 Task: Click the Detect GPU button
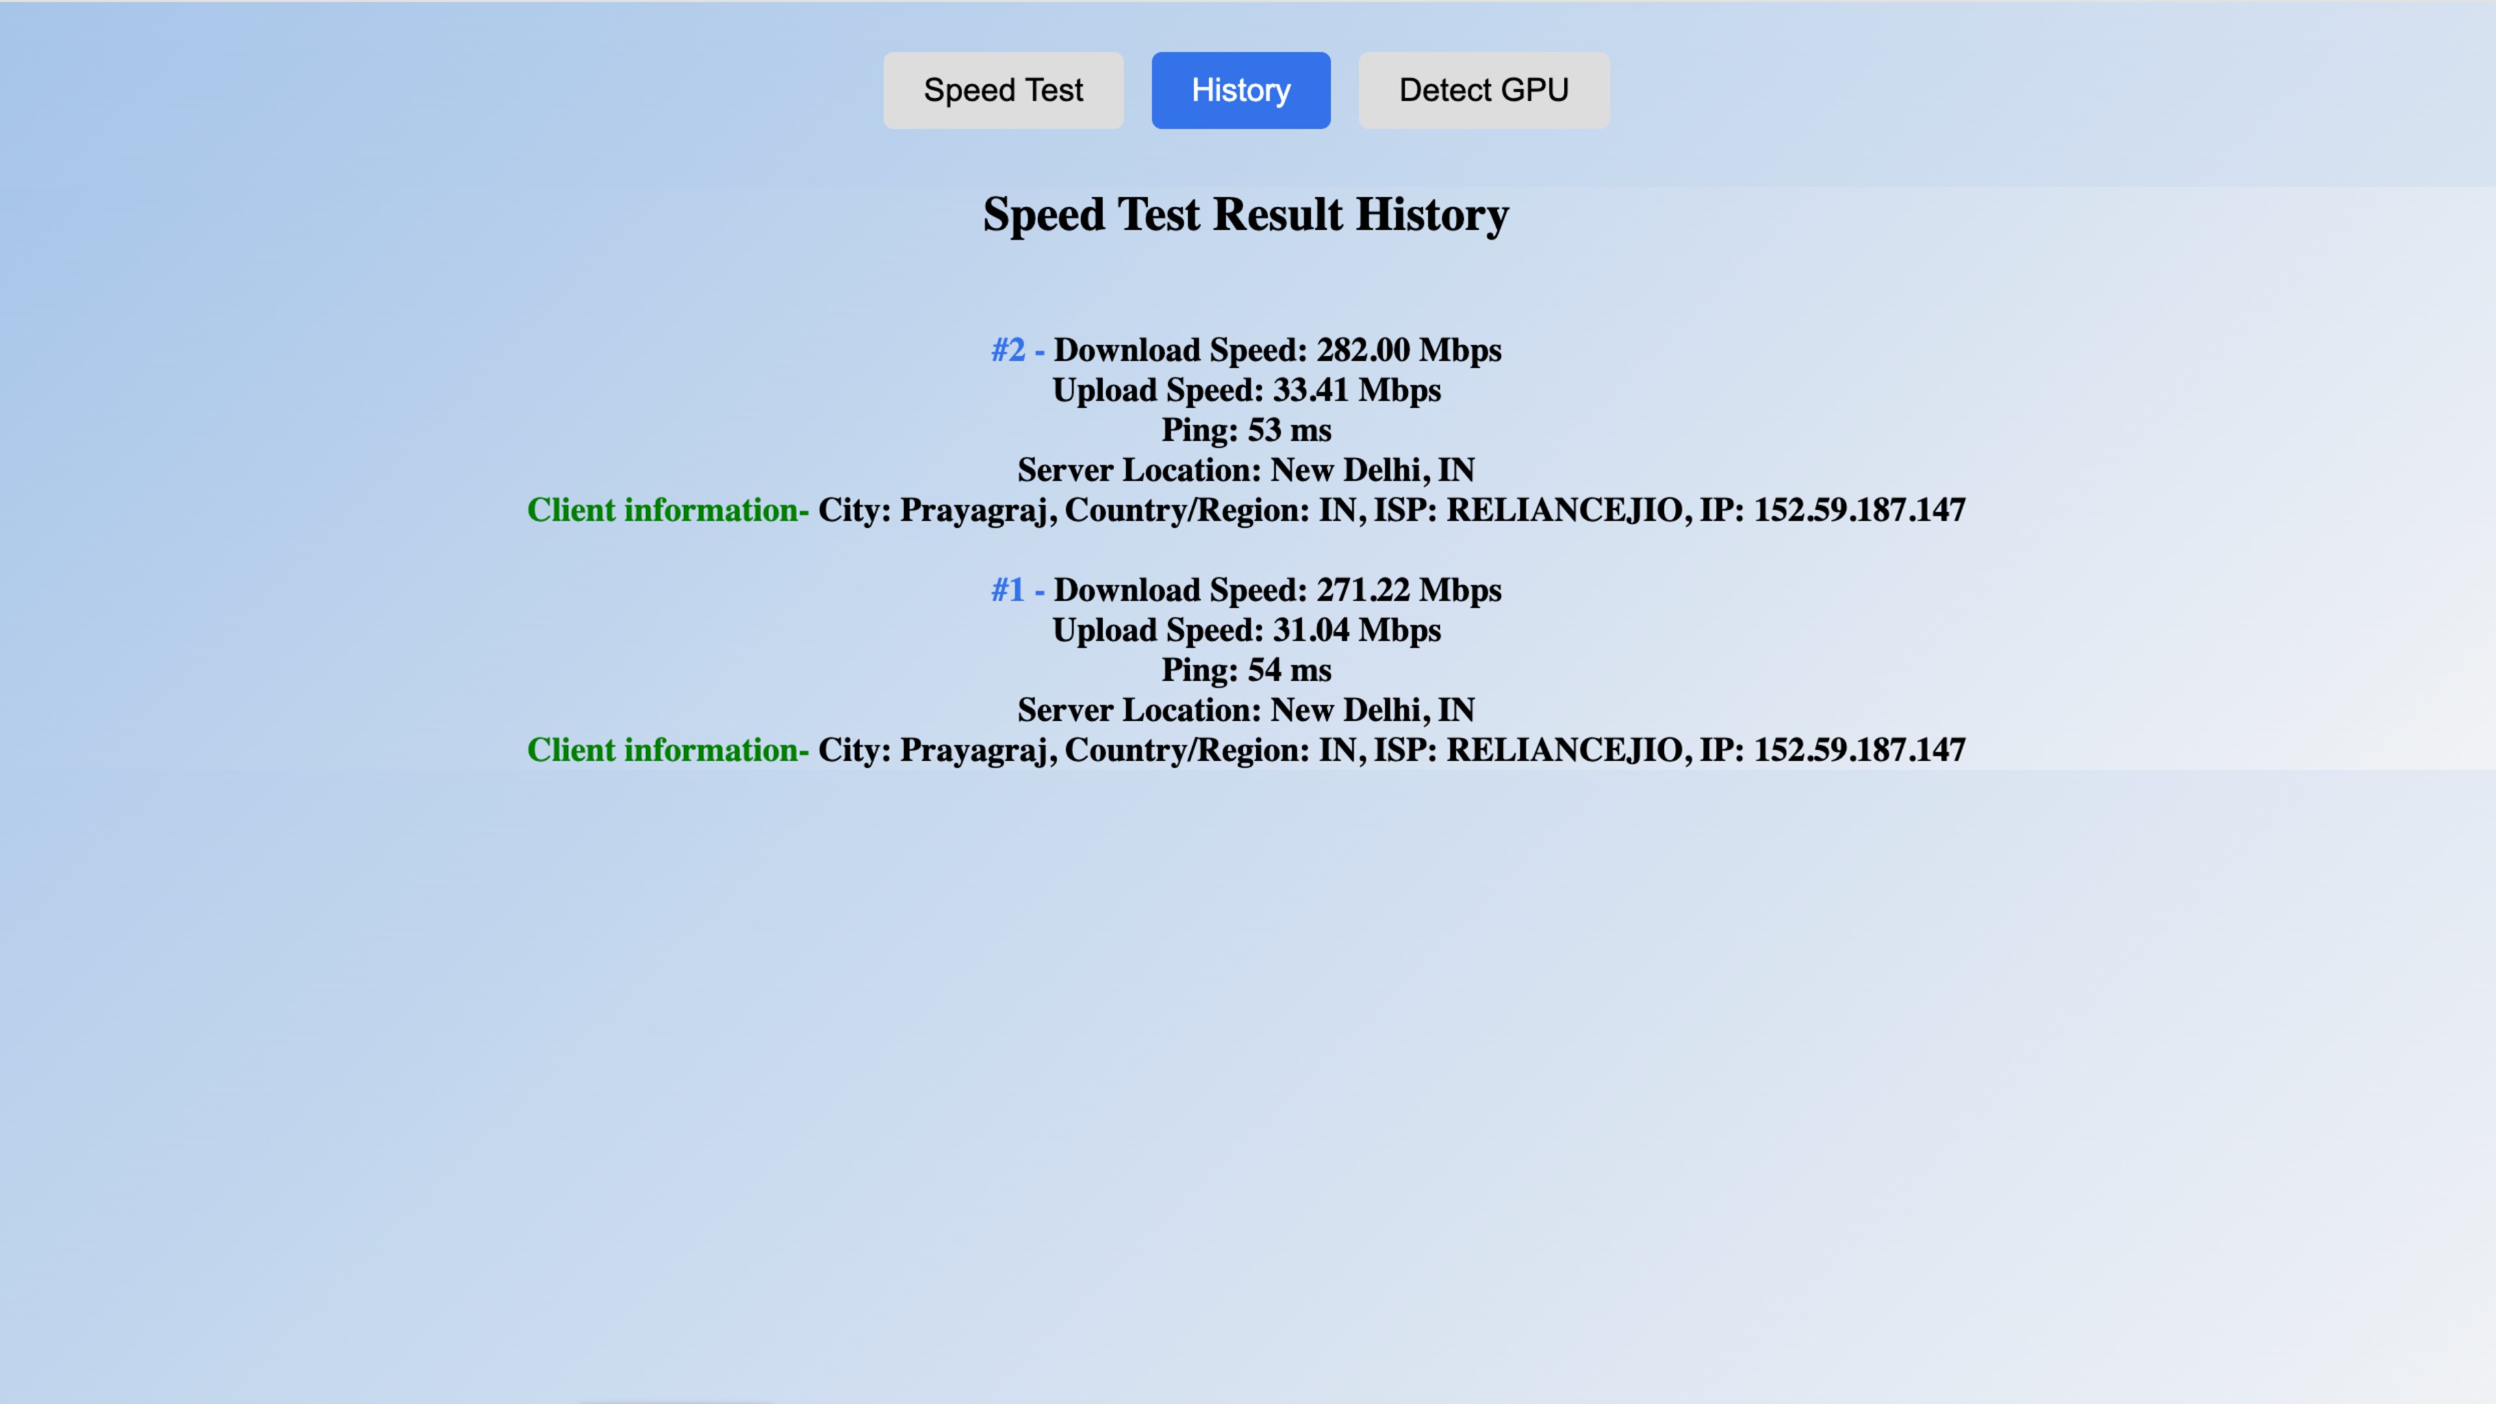[x=1483, y=90]
